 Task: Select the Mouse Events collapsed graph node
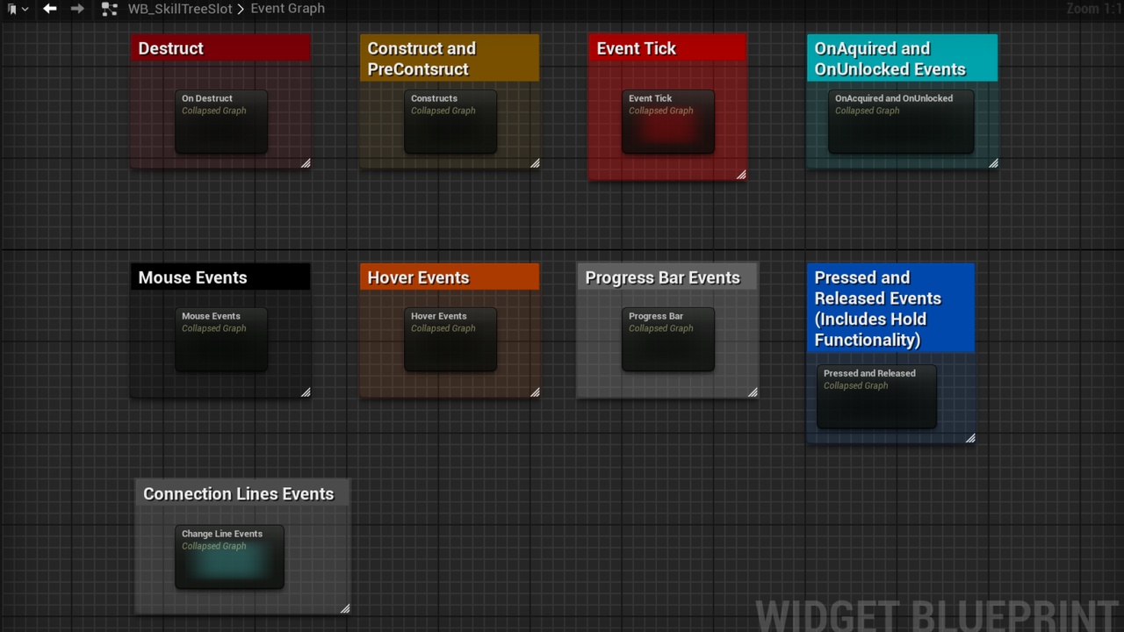tap(220, 339)
